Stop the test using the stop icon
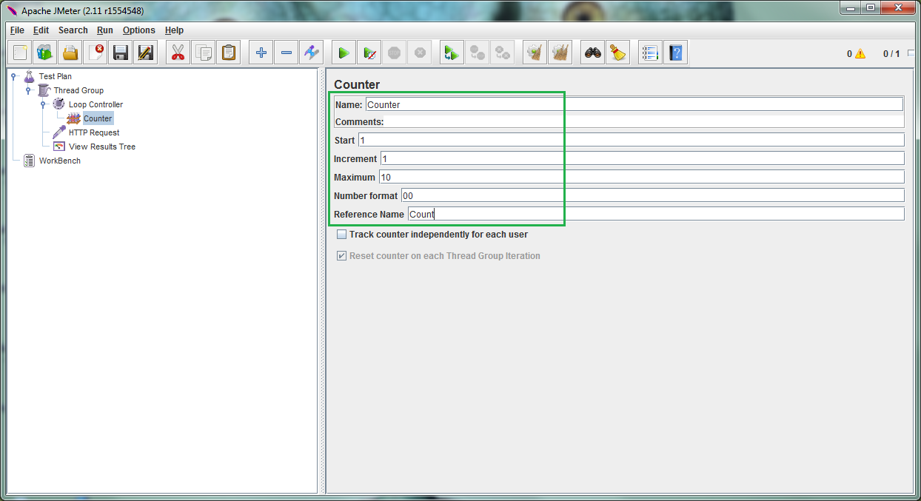The height and width of the screenshot is (501, 921). click(x=394, y=52)
